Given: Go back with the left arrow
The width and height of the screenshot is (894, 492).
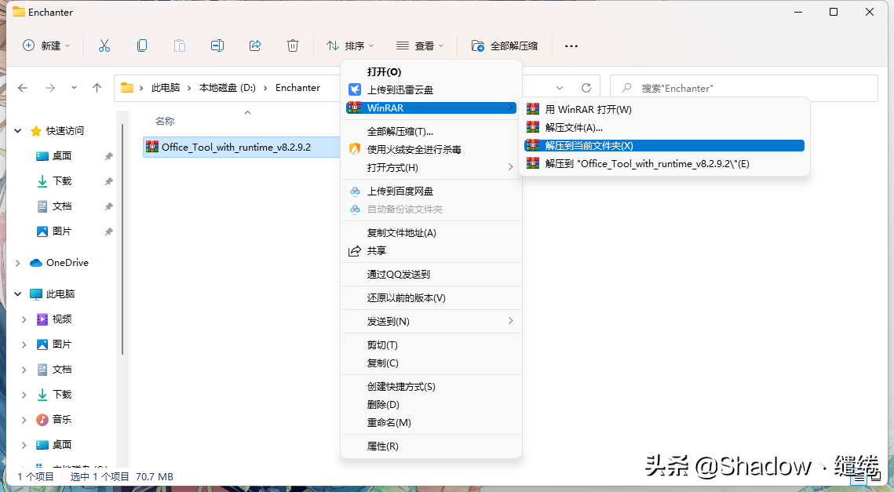Looking at the screenshot, I should [23, 88].
